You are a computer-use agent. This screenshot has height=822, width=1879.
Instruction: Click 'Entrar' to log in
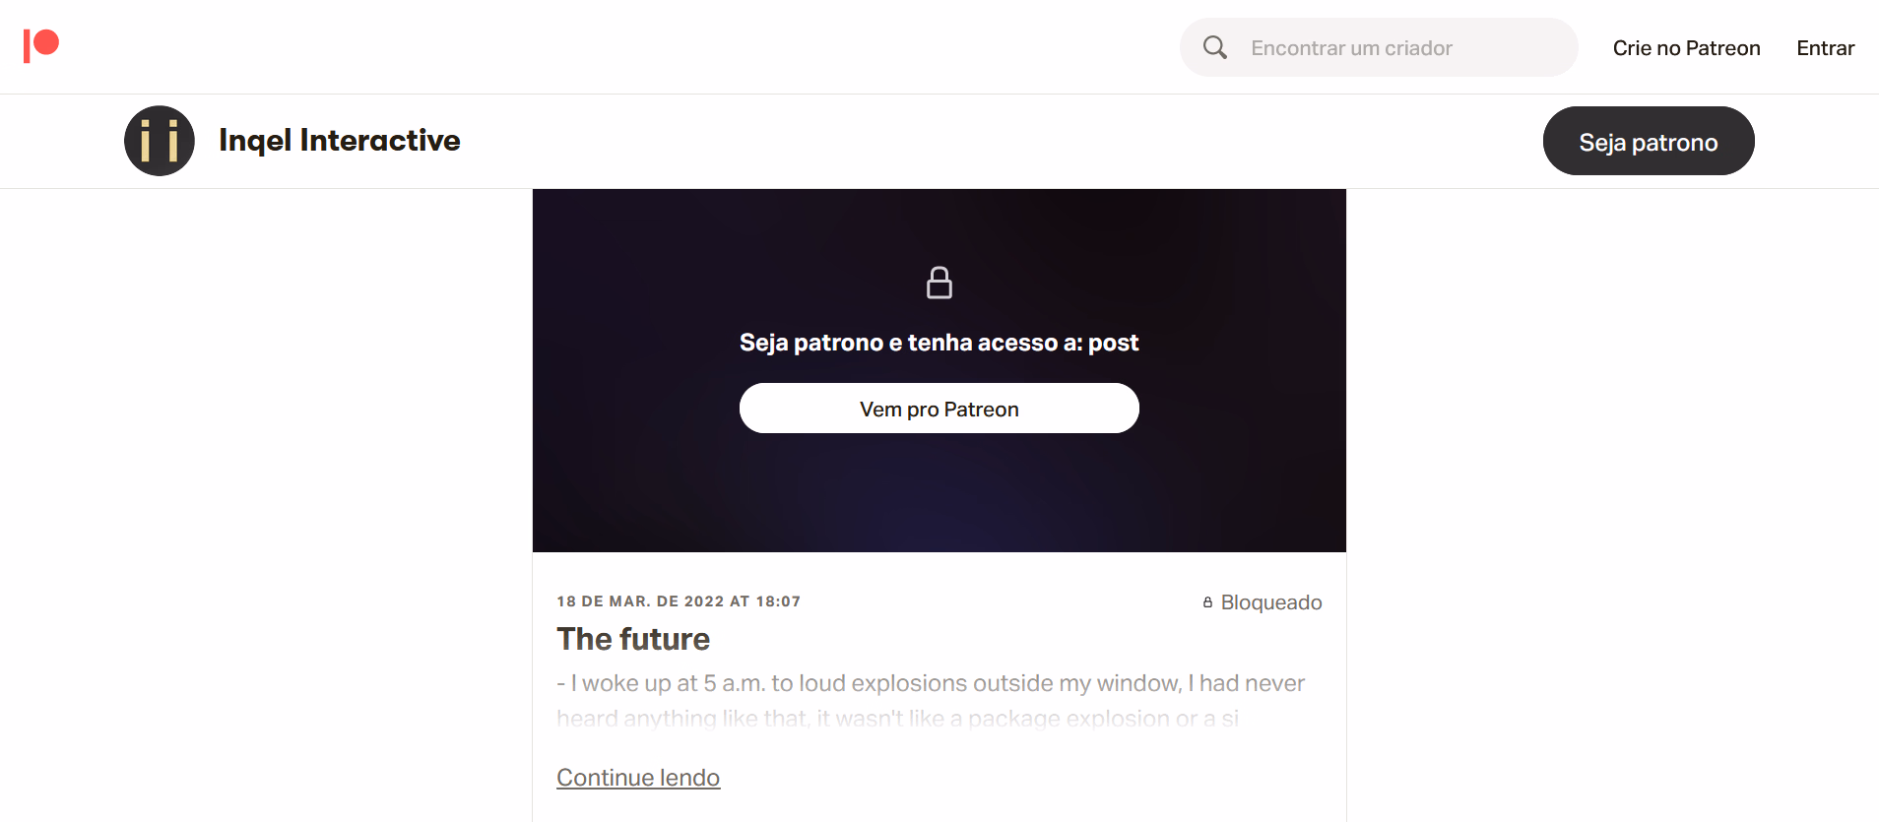[1824, 48]
